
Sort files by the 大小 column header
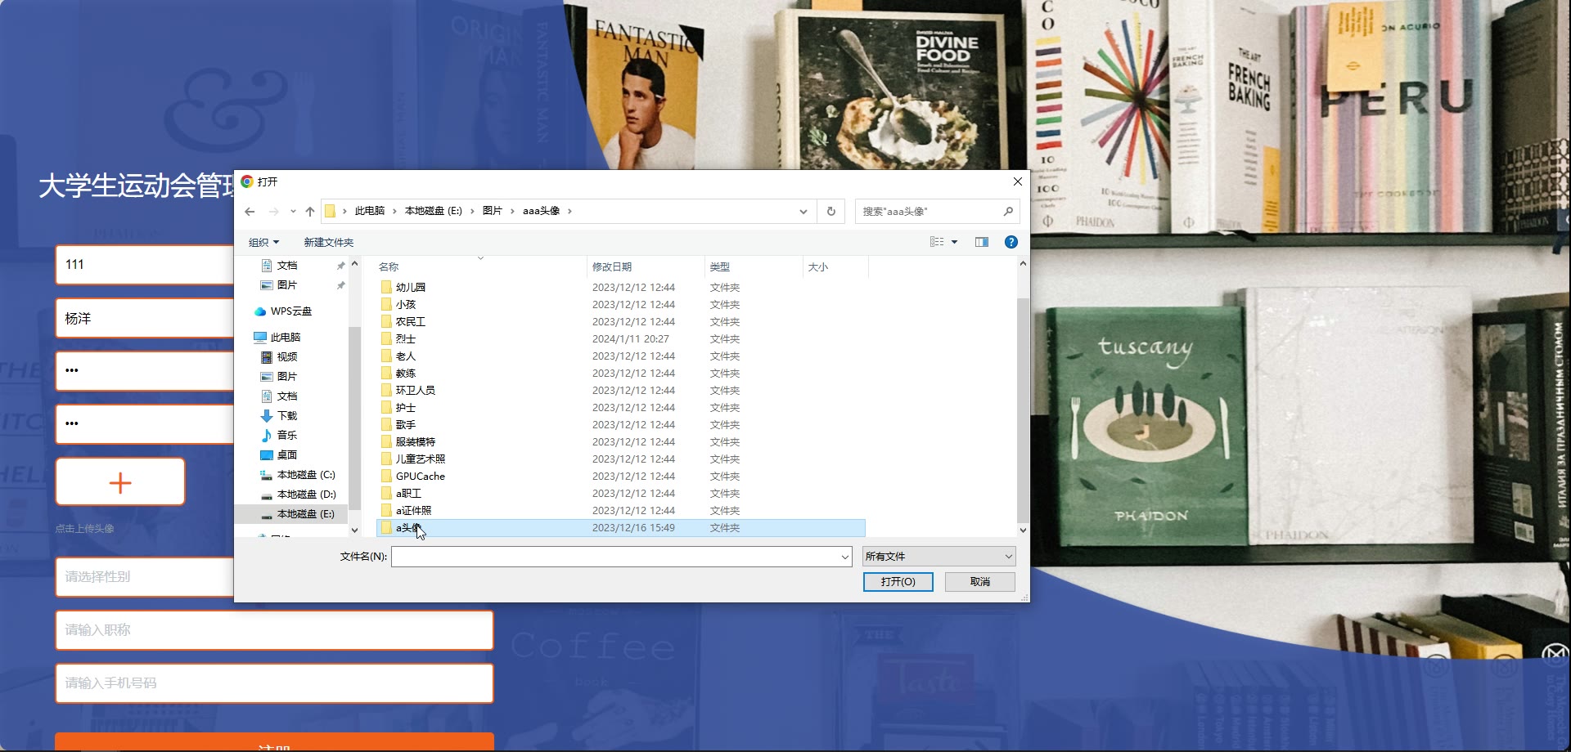[818, 267]
